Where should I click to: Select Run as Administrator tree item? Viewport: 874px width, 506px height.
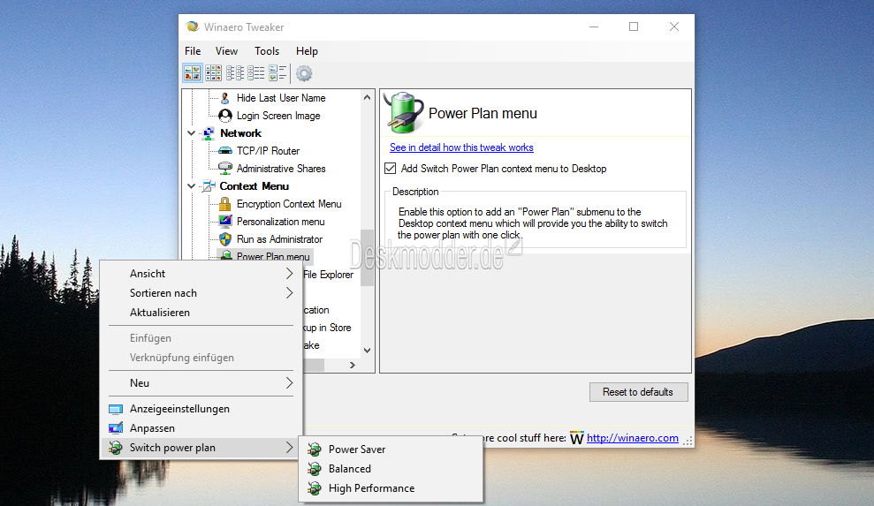click(x=279, y=239)
